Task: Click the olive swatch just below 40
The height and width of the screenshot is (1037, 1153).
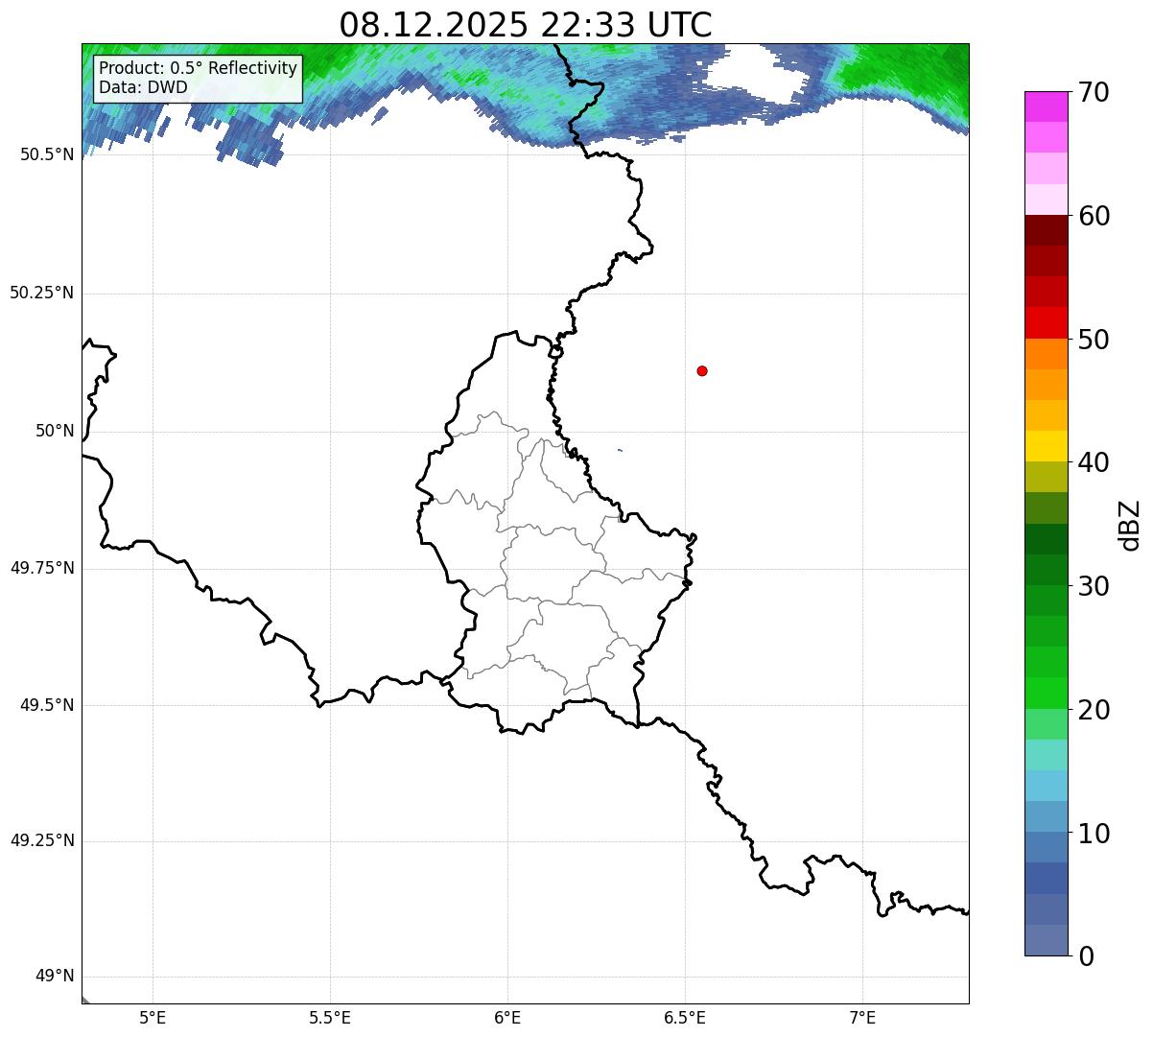Action: pyautogui.click(x=1046, y=477)
